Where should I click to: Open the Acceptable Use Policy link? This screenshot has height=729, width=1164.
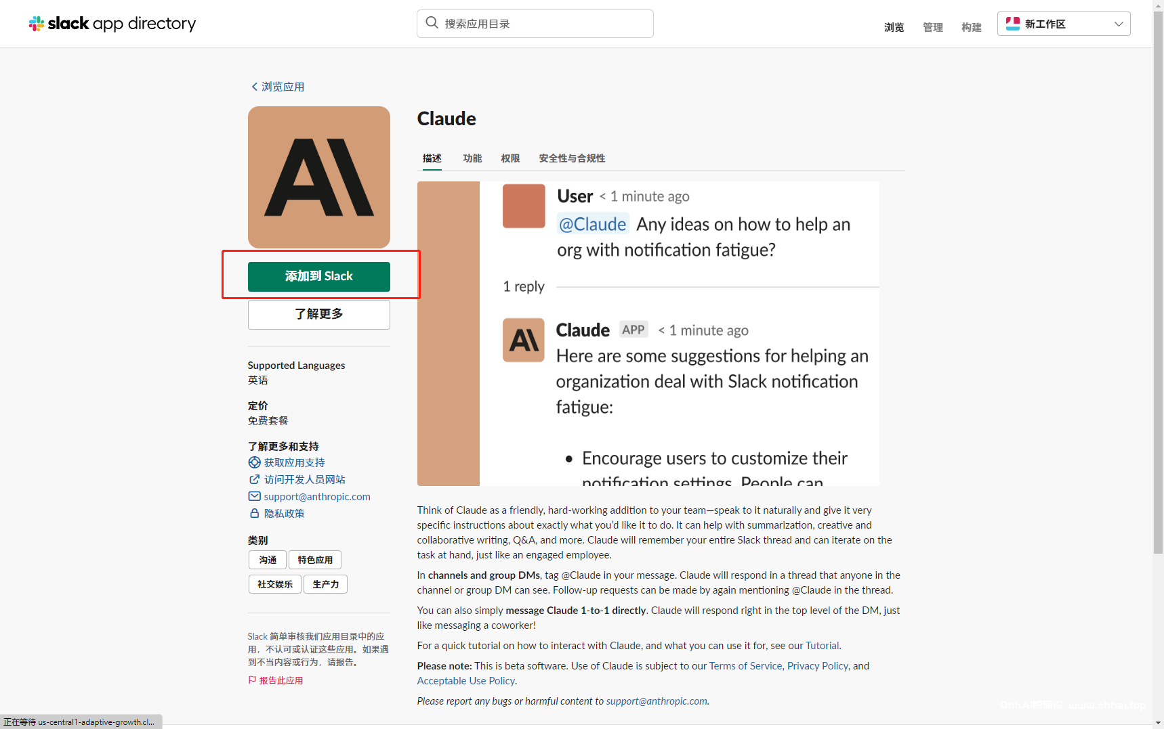click(465, 681)
